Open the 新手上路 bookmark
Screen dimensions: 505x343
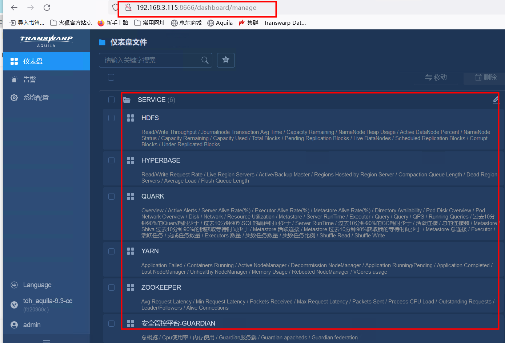[x=113, y=23]
